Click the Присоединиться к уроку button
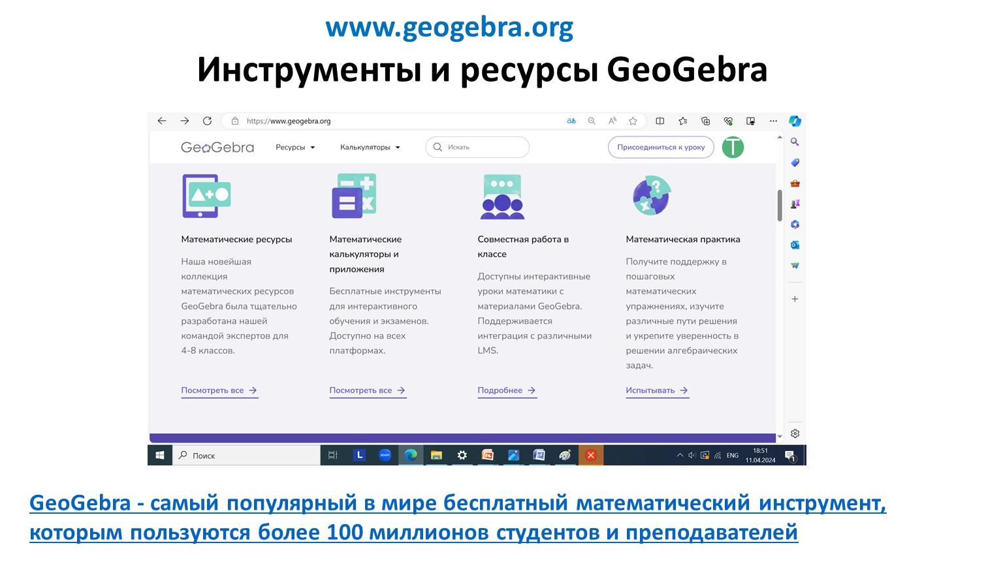 click(661, 147)
